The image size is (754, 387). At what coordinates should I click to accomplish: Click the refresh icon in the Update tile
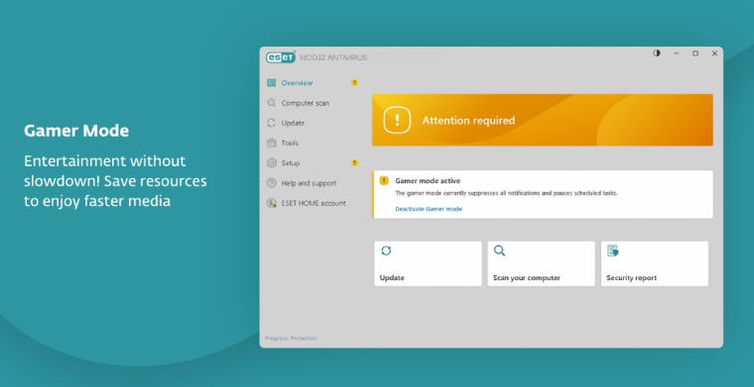[x=386, y=250]
